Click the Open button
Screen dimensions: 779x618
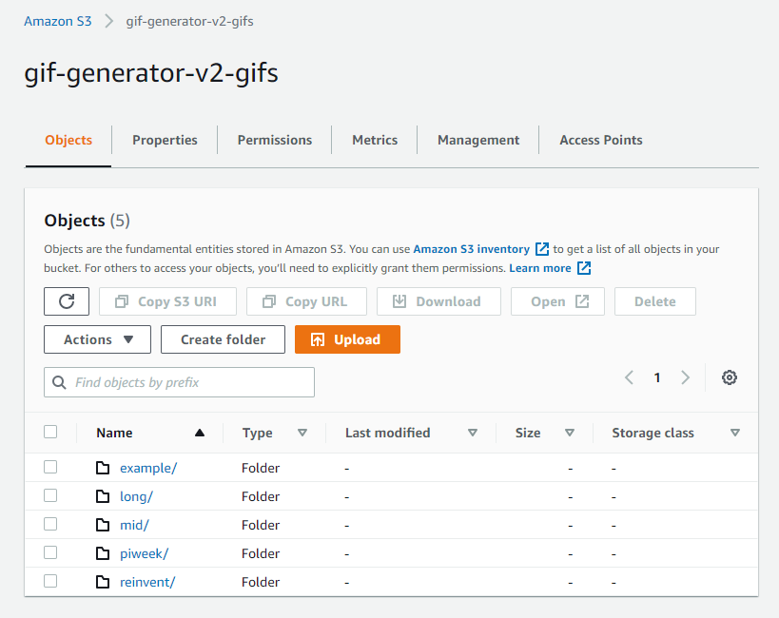pos(558,301)
